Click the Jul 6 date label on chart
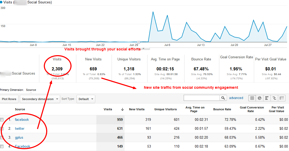This screenshot has width=289, height=151. [167, 45]
